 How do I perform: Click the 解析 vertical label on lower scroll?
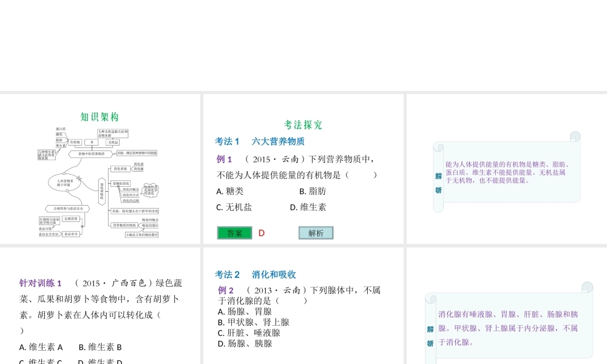click(430, 336)
